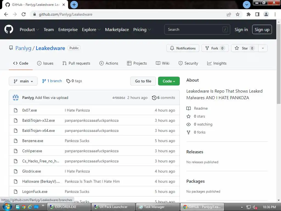Open the 1 branch link

[x=52, y=81]
